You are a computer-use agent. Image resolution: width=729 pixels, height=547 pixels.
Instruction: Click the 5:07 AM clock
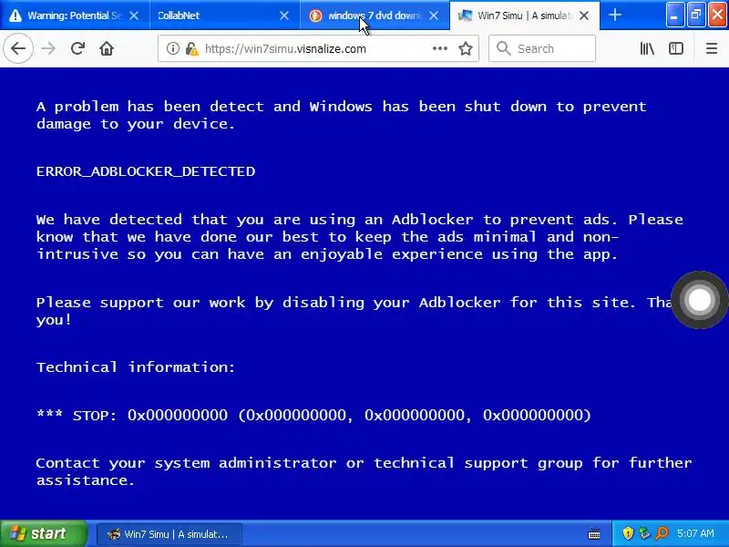coord(695,533)
